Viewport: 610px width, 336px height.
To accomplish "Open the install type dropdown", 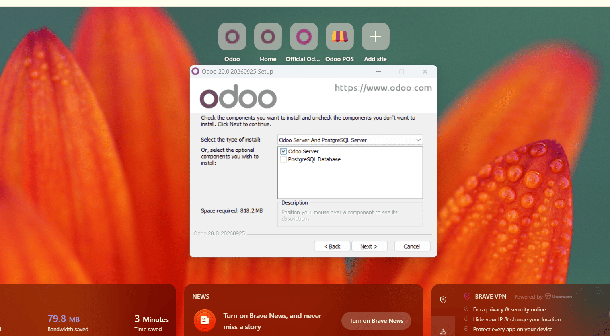I will tap(350, 140).
